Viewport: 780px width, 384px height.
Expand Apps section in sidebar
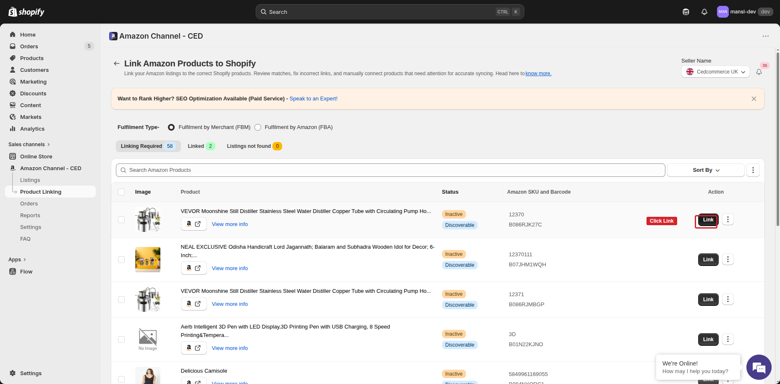point(17,260)
